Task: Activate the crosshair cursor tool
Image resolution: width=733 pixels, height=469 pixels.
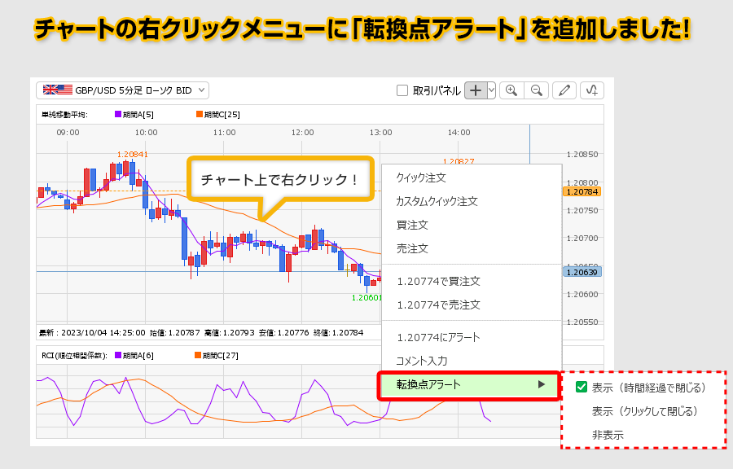Action: tap(476, 90)
